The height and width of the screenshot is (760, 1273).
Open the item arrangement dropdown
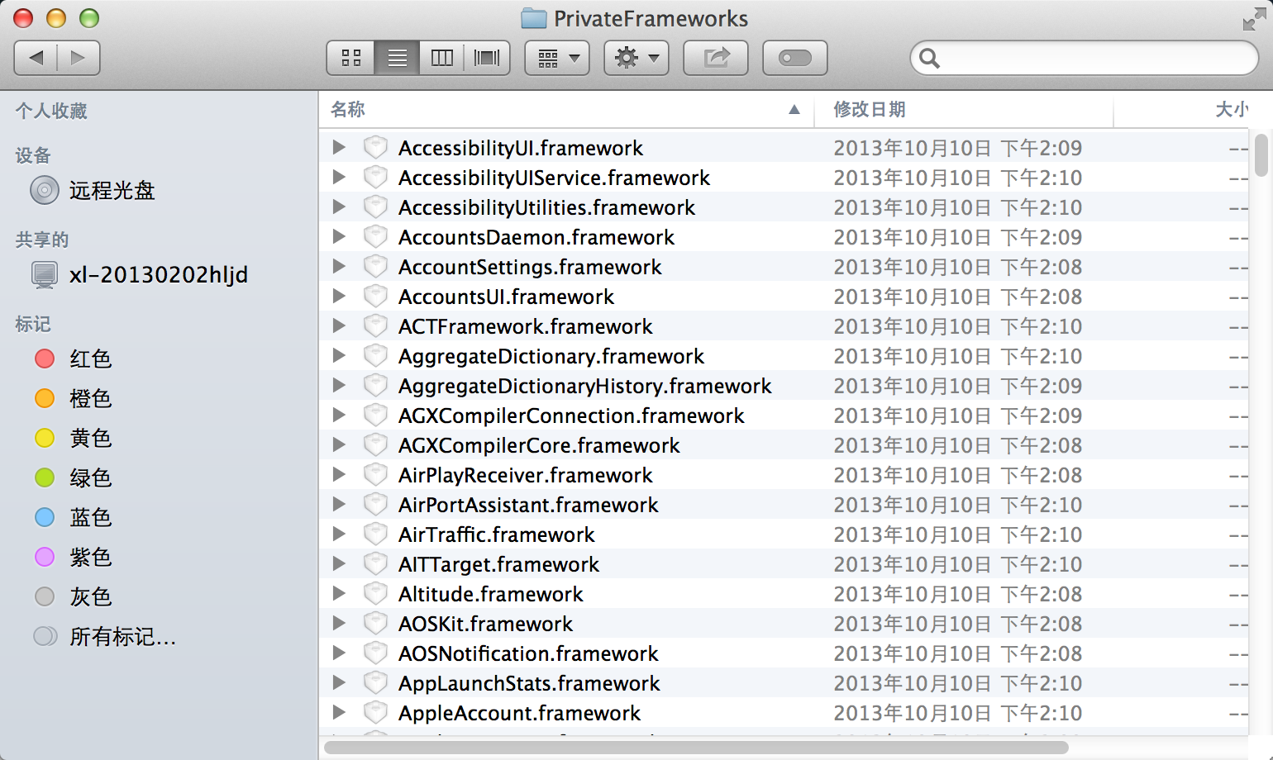[557, 58]
